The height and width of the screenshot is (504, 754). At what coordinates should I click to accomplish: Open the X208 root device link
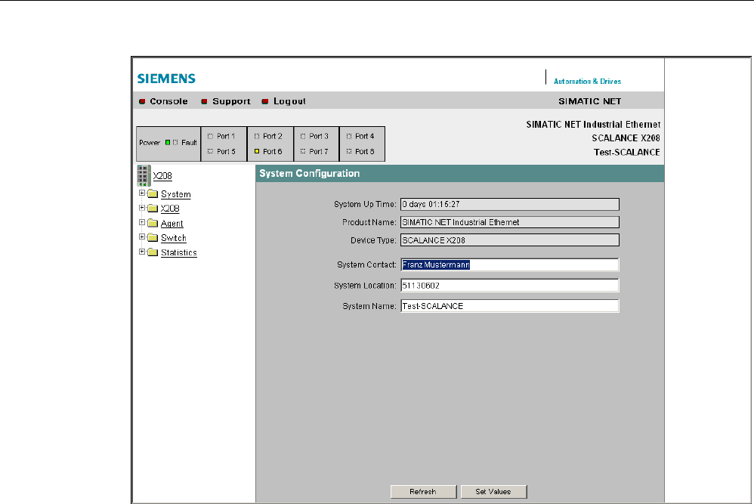(162, 176)
